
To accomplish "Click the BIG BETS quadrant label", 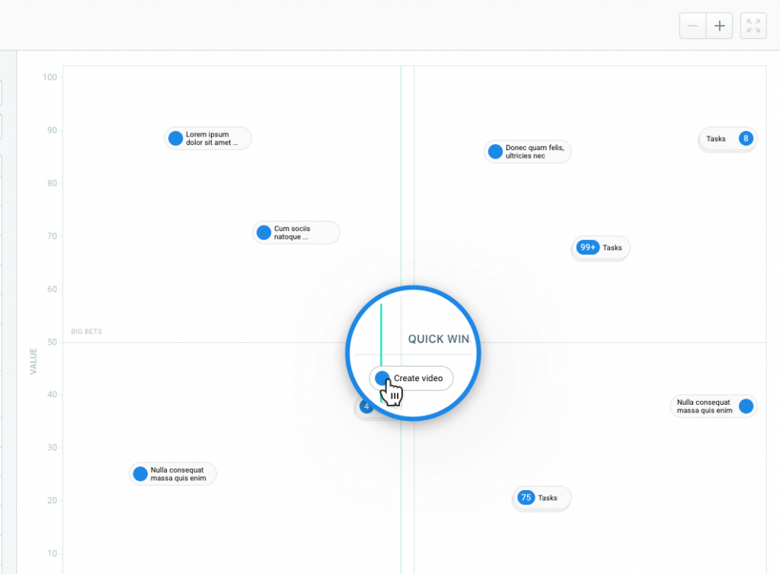I will [x=86, y=332].
